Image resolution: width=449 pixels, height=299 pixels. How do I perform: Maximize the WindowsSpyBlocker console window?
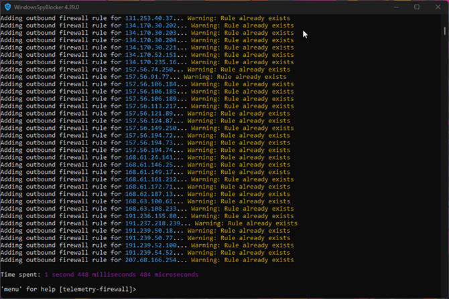click(x=416, y=7)
